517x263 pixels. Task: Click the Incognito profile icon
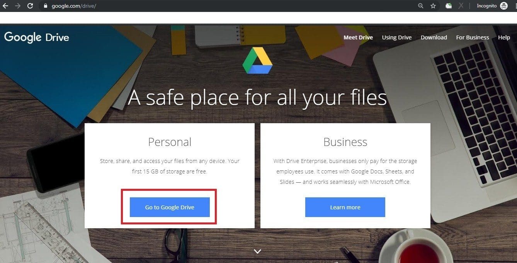pyautogui.click(x=503, y=6)
